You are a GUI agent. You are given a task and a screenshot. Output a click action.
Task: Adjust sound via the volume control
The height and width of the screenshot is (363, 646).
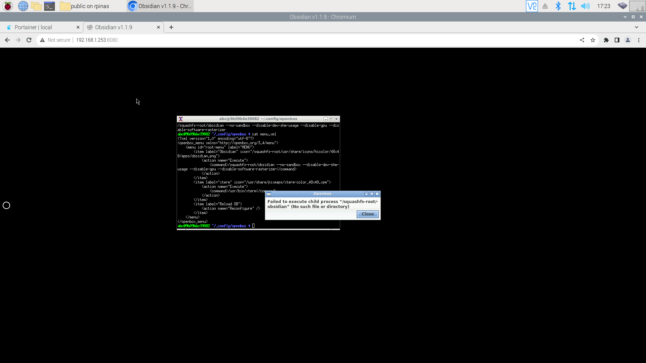pos(585,6)
